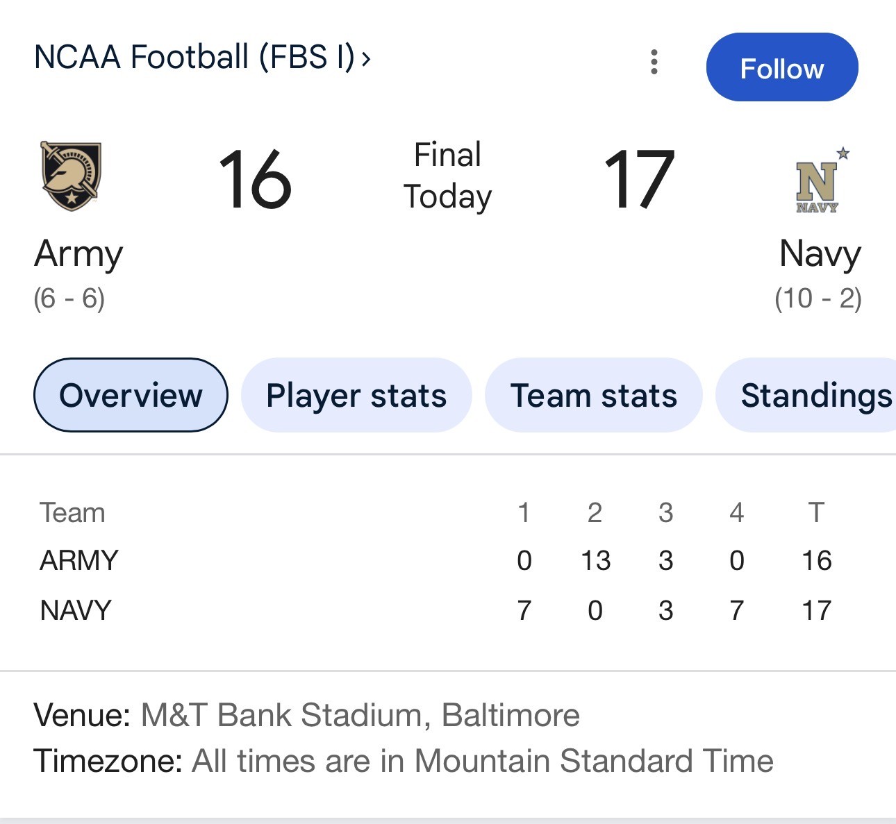Expand the chevron beside NCAA Football heading
This screenshot has height=824, width=896.
click(x=366, y=59)
